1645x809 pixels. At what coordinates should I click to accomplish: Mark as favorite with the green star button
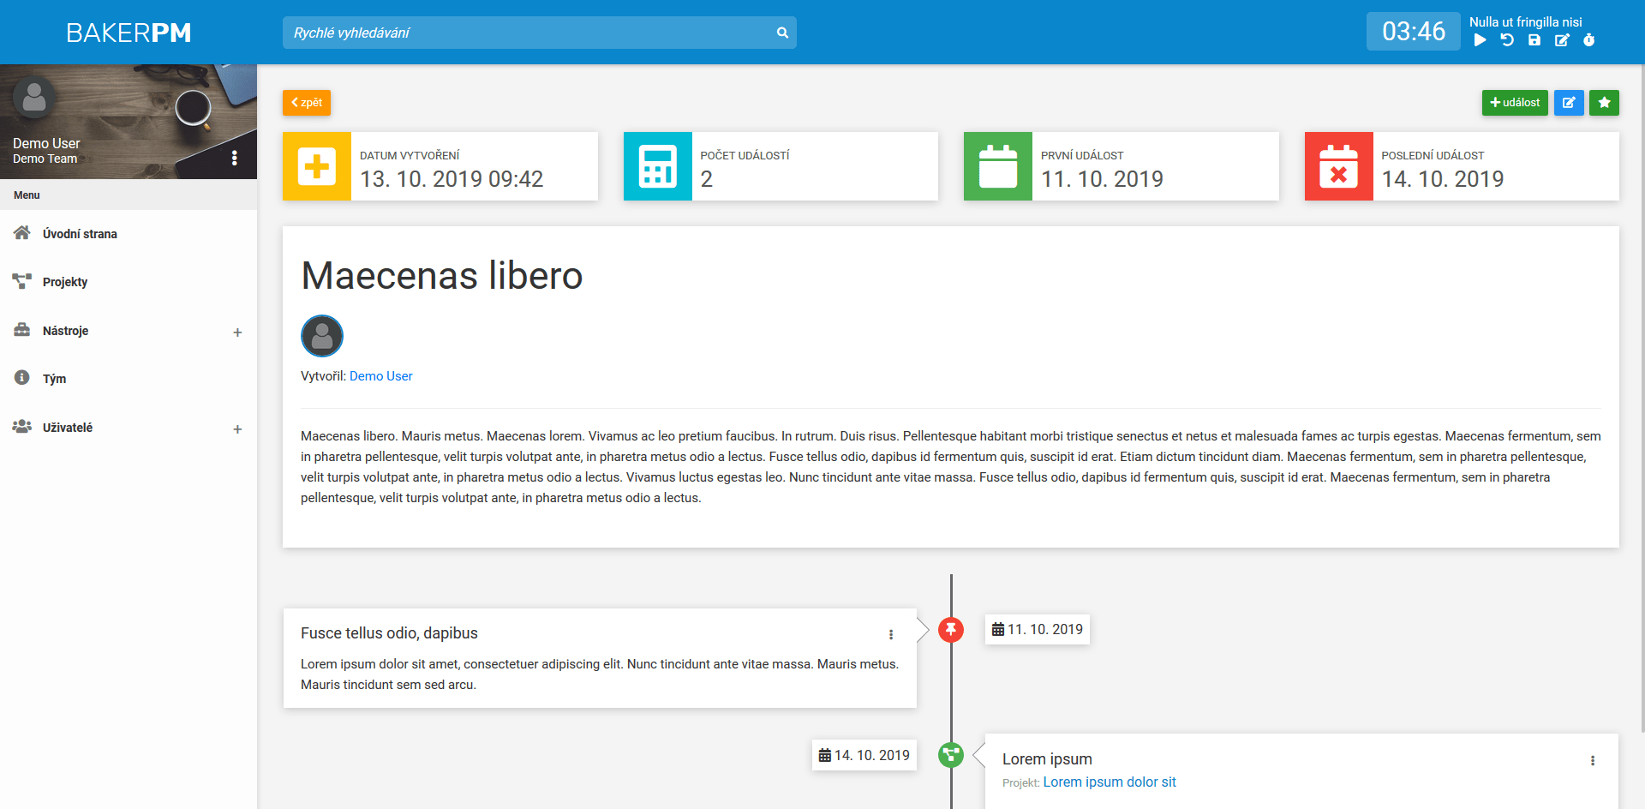point(1604,103)
